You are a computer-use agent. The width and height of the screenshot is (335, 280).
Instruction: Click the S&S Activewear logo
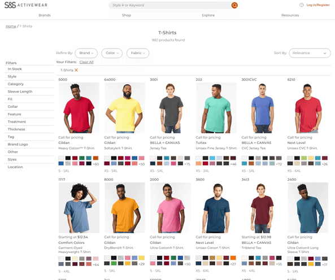pos(26,5)
